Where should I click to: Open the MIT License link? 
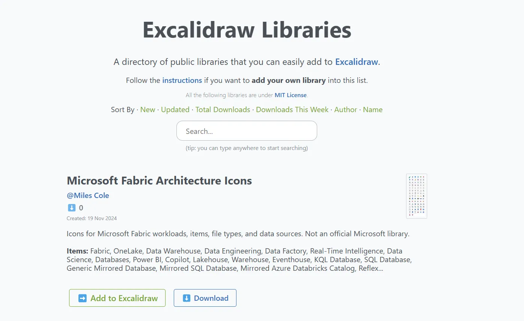click(291, 95)
